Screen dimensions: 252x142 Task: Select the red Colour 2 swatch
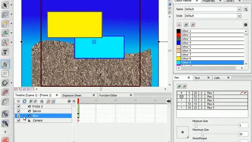(178, 35)
